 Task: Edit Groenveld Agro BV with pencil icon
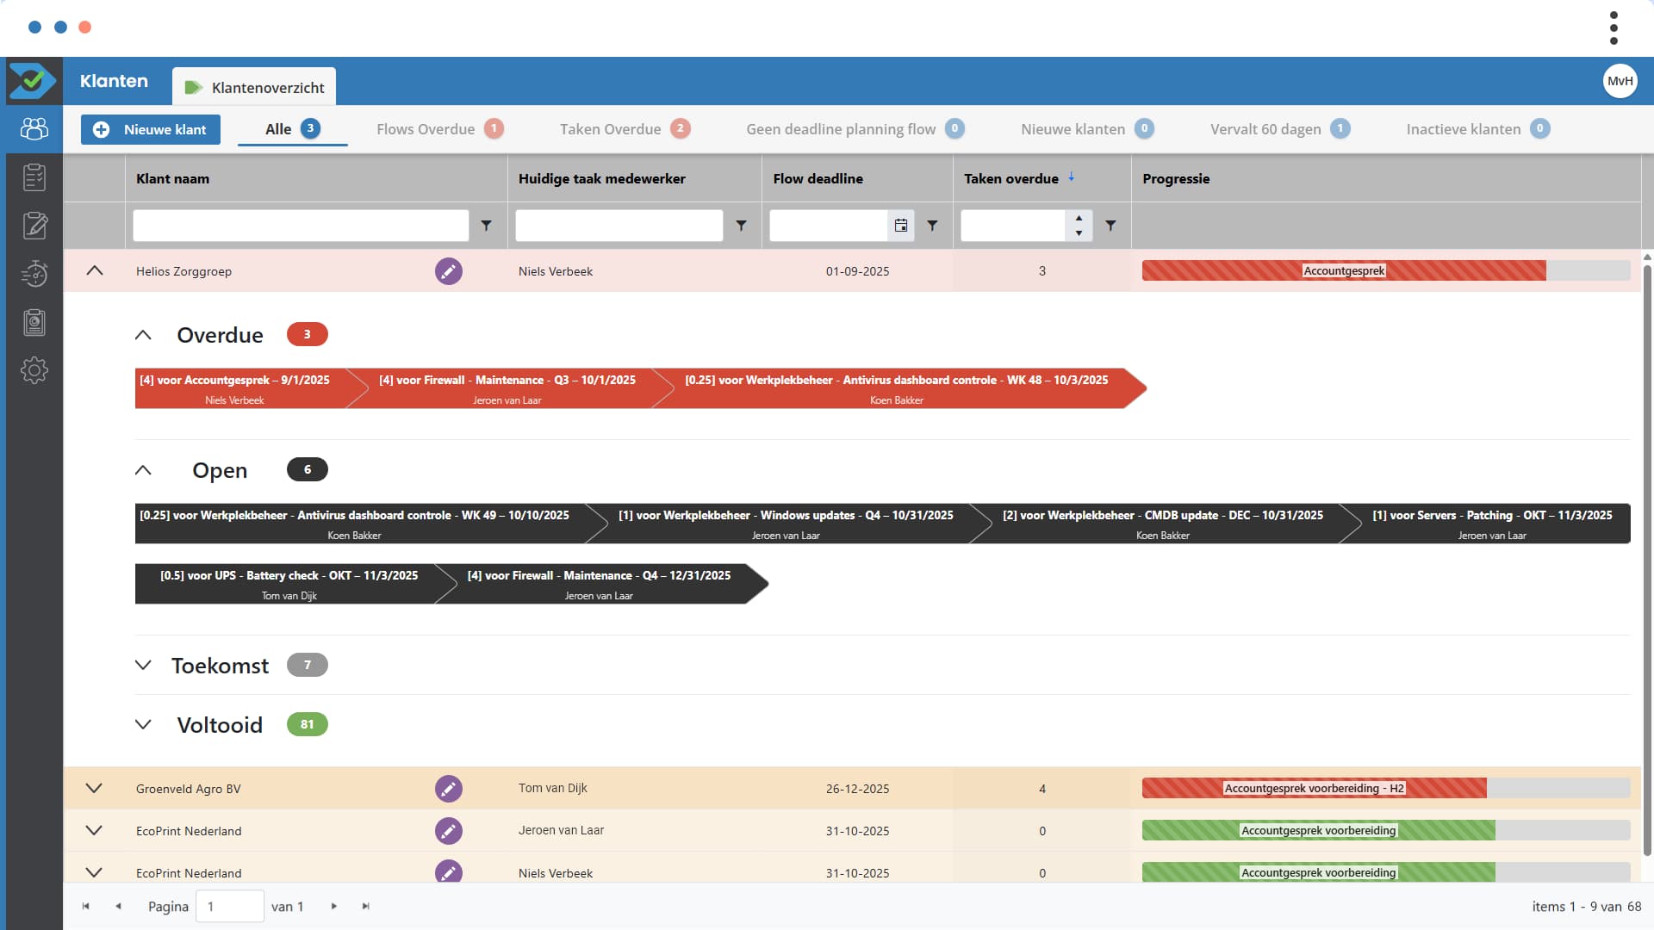tap(448, 789)
